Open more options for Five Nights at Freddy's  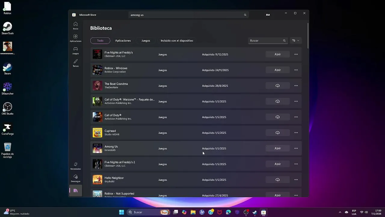click(296, 54)
